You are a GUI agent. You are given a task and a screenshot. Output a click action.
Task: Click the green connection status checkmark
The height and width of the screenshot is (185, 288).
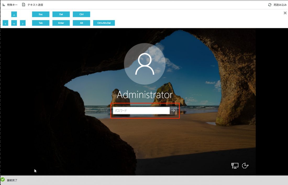tap(3, 180)
